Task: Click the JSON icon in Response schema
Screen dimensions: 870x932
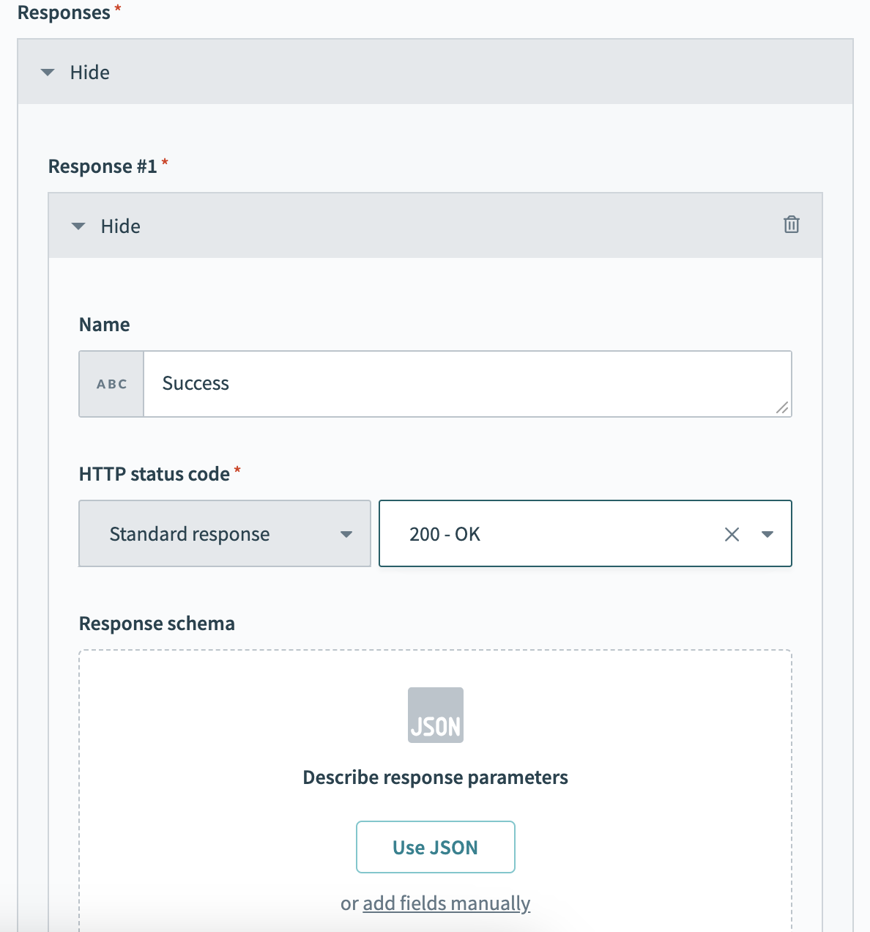Action: pyautogui.click(x=435, y=714)
